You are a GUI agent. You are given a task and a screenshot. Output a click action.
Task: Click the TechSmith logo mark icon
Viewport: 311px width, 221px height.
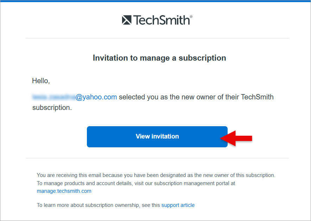tap(127, 20)
